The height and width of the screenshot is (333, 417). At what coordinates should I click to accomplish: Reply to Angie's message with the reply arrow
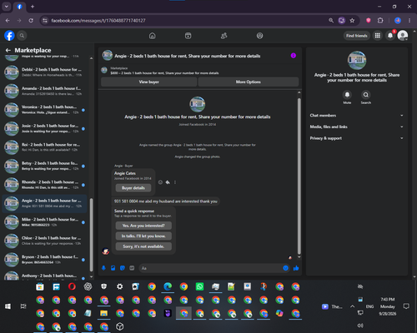point(168,182)
